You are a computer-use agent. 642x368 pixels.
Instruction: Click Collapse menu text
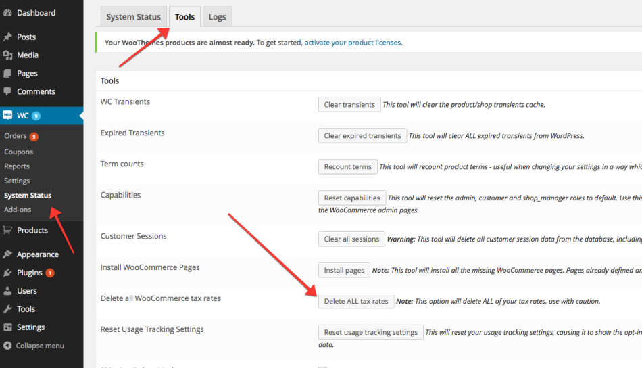(x=40, y=346)
